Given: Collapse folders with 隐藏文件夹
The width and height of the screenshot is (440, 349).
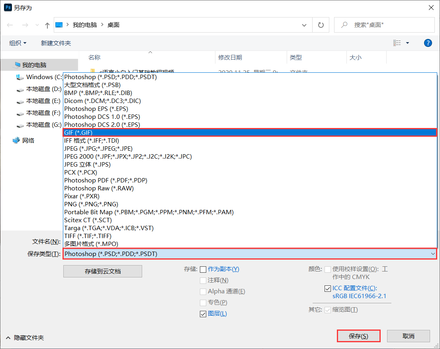Looking at the screenshot, I should pos(25,338).
